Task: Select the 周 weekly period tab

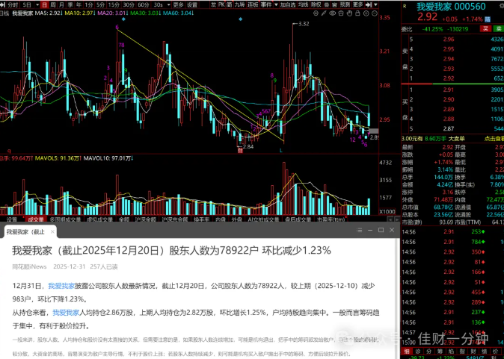Action: (x=53, y=4)
